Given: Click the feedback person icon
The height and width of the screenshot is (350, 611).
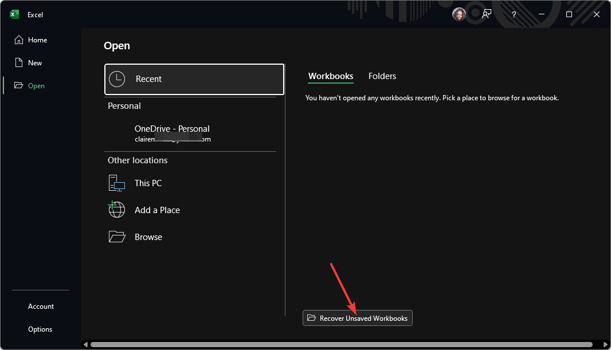Looking at the screenshot, I should tap(487, 14).
